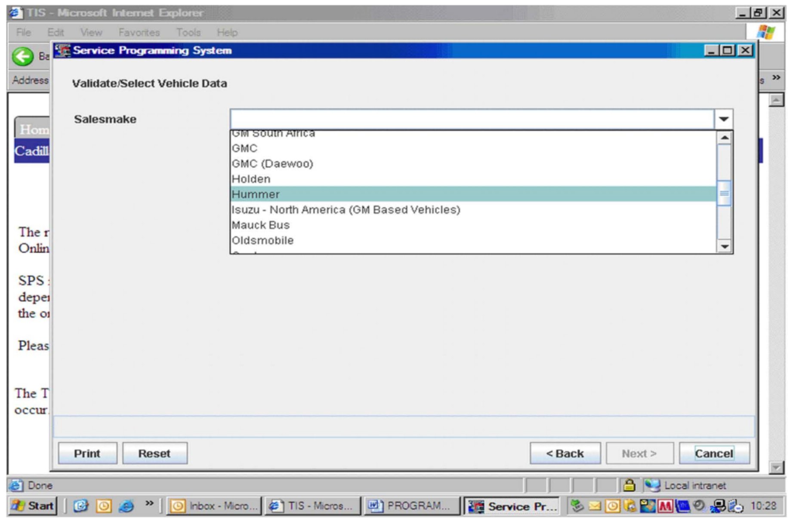This screenshot has height=524, width=793.
Task: Click the padlock icon in status bar
Action: click(629, 485)
